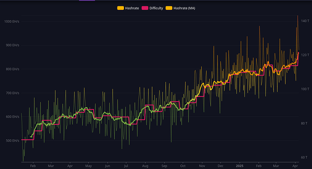Click the 60 T difficulty axis label
The height and width of the screenshot is (169, 312).
click(x=304, y=157)
